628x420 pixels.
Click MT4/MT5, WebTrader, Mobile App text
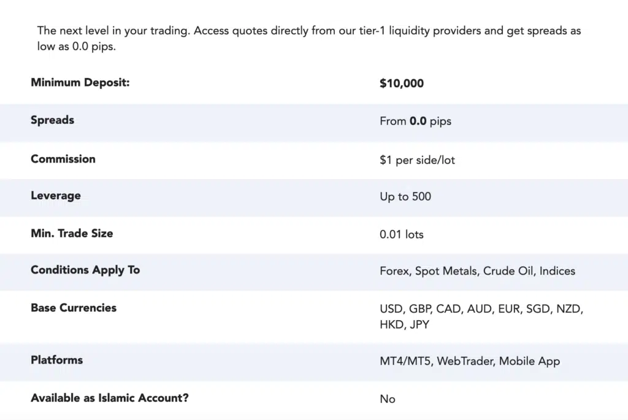pyautogui.click(x=470, y=361)
